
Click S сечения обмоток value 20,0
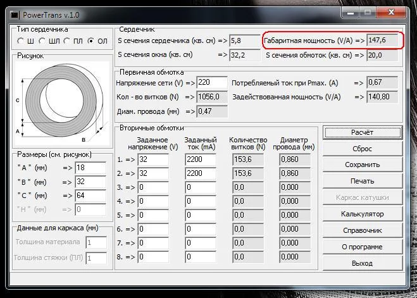(382, 55)
